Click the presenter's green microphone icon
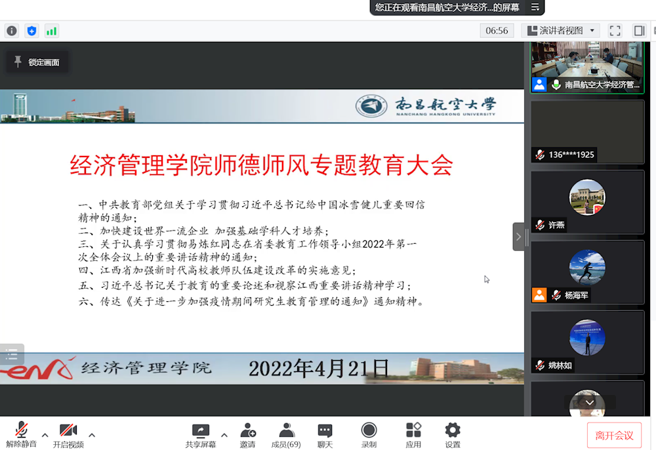Screen dimensions: 656x450 click(x=556, y=84)
